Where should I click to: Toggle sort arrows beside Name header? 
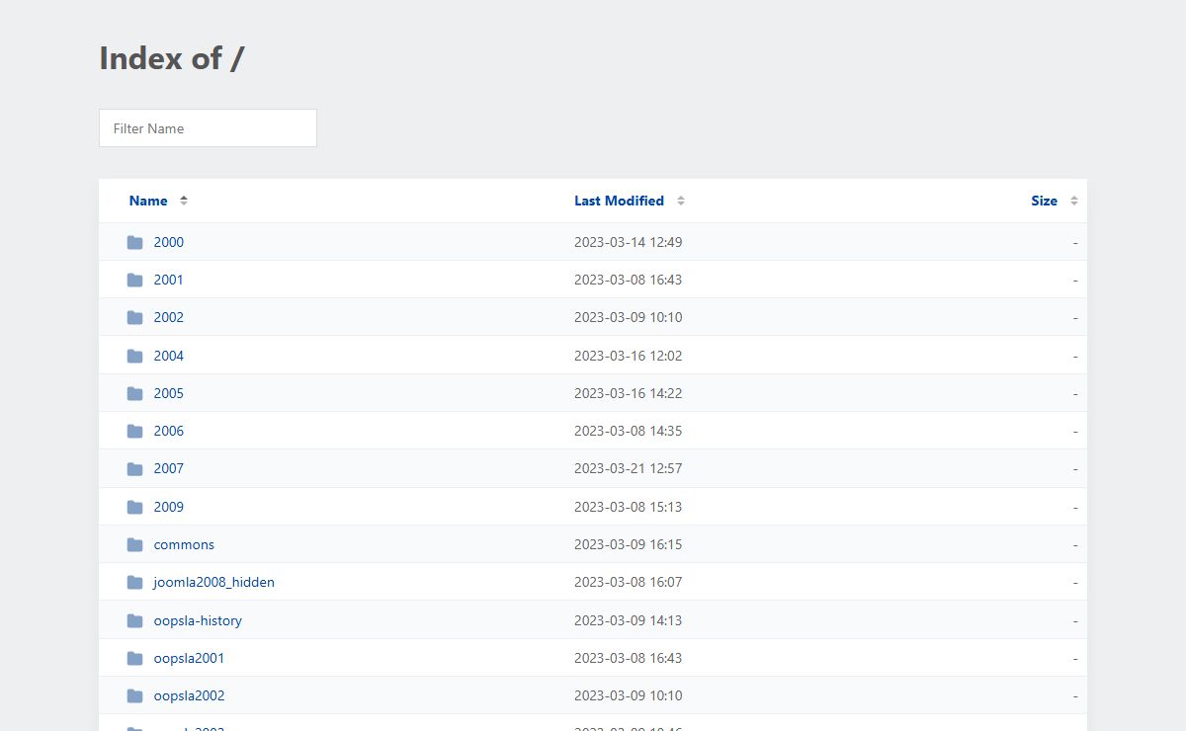point(184,201)
